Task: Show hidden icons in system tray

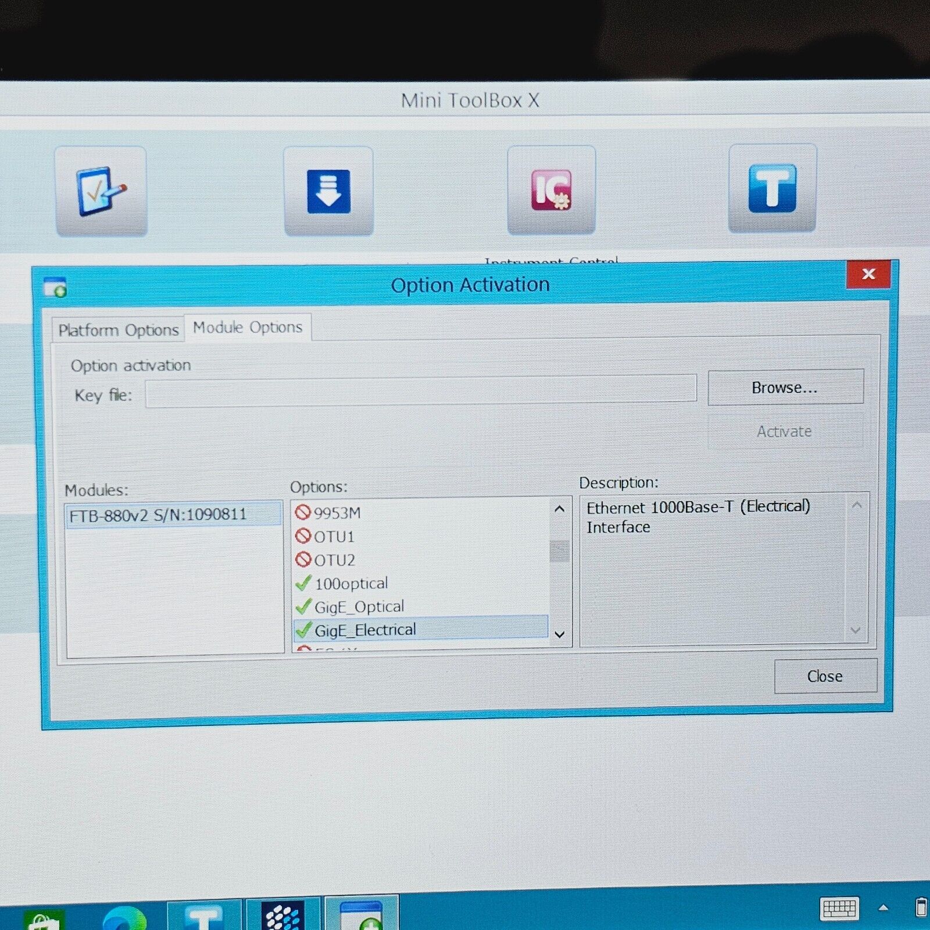Action: pyautogui.click(x=883, y=907)
